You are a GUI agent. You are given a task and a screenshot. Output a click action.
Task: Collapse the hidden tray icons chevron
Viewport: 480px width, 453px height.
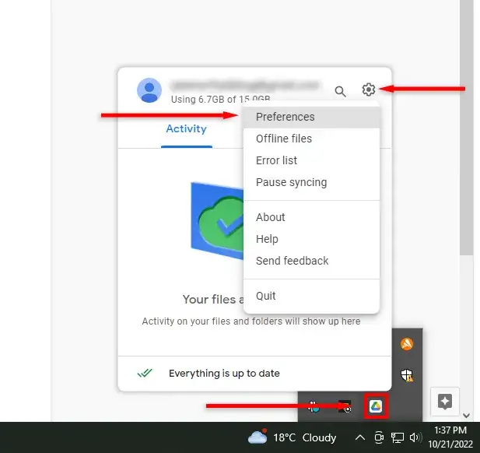click(359, 437)
